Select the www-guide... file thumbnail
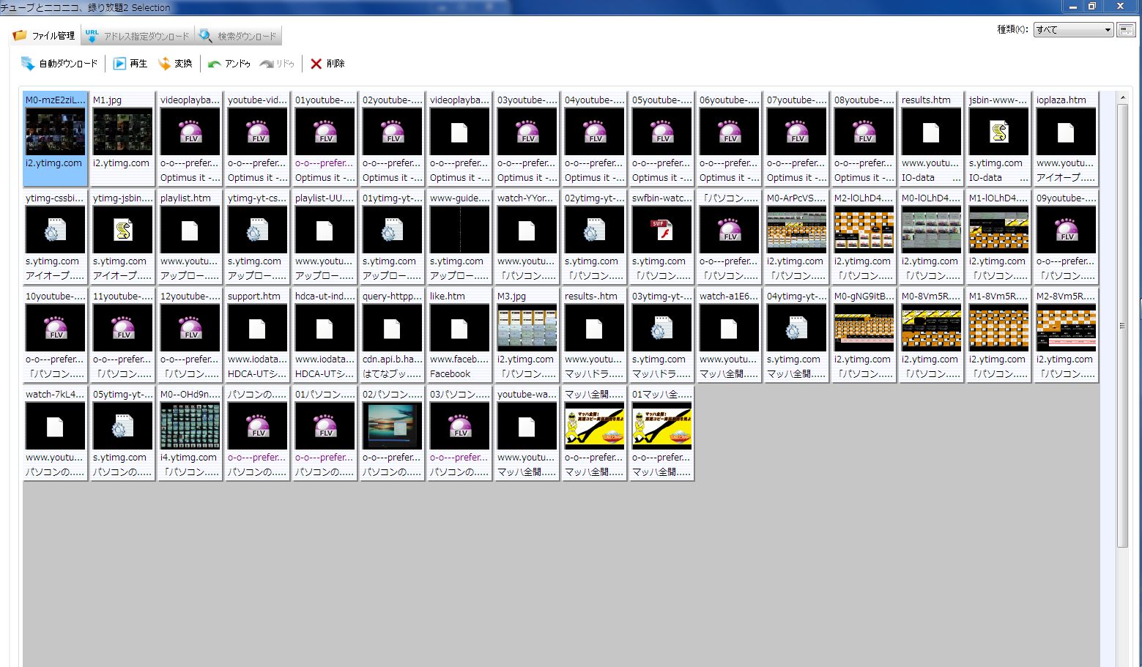The height and width of the screenshot is (667, 1142). [460, 230]
